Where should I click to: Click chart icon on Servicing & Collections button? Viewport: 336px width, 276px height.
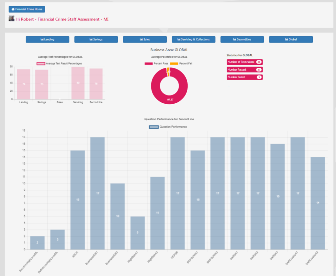(179, 40)
